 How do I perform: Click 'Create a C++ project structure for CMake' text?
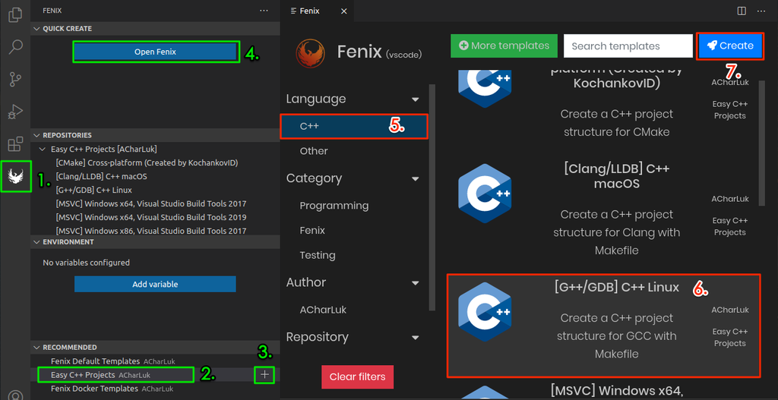tap(617, 123)
